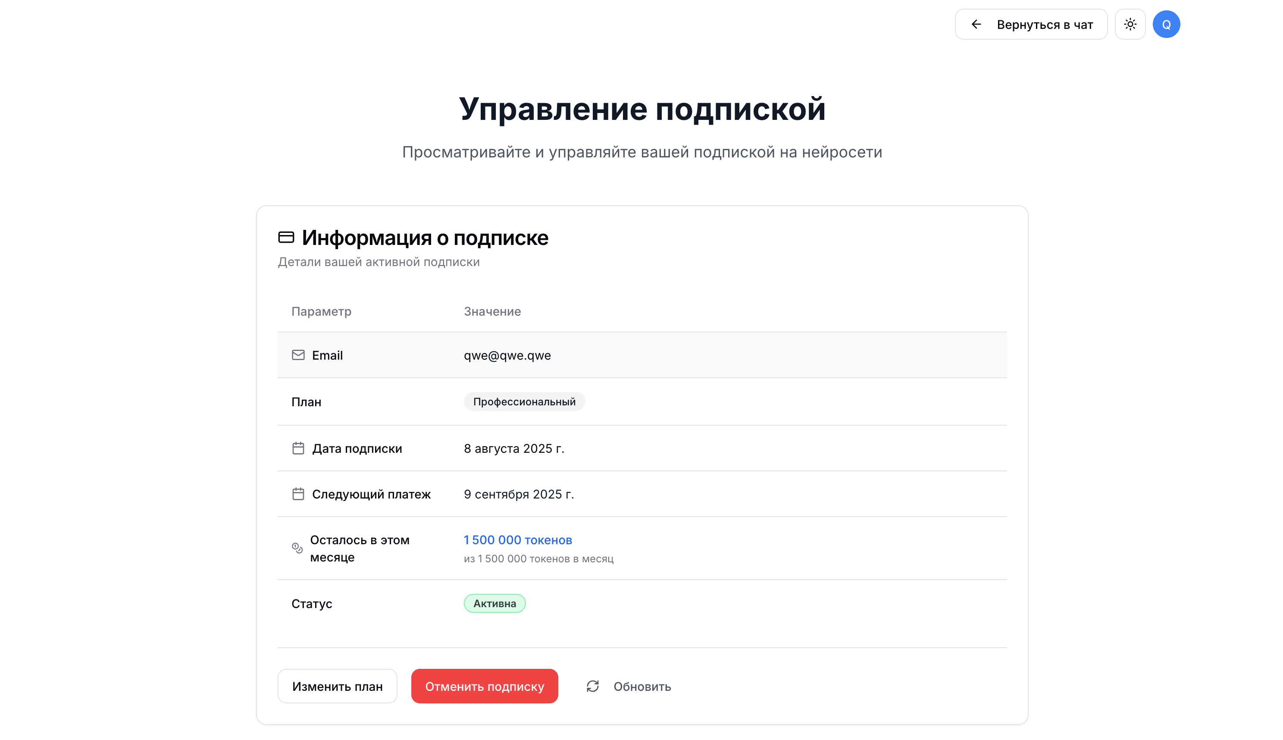The height and width of the screenshot is (740, 1283).
Task: Click the Управление подпиской page title
Action: (642, 109)
